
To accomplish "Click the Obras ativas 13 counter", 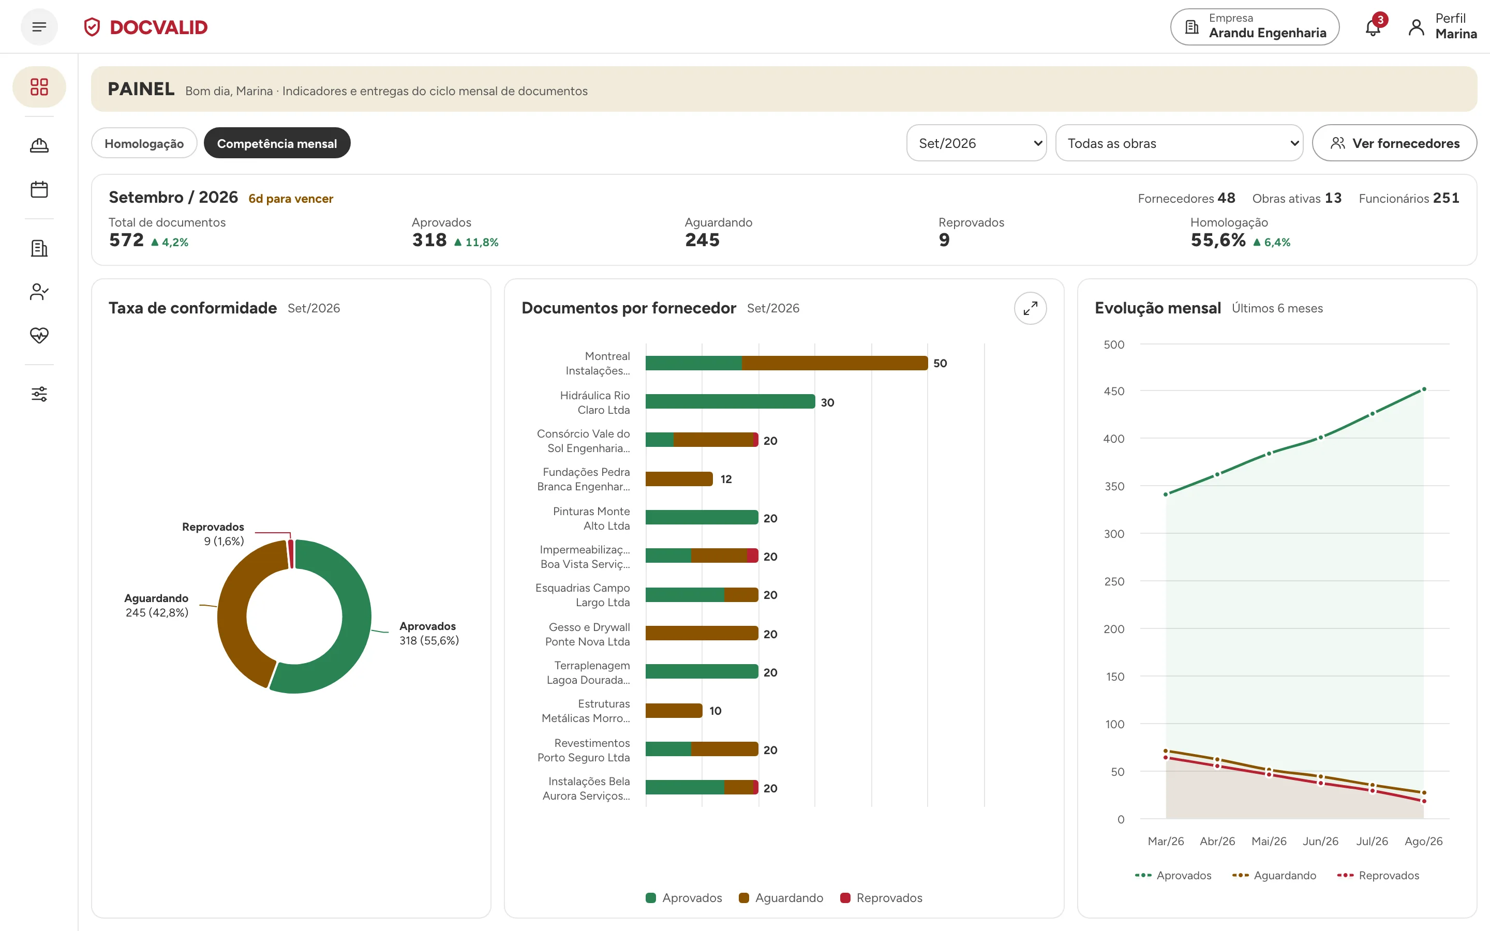I will coord(1297,198).
